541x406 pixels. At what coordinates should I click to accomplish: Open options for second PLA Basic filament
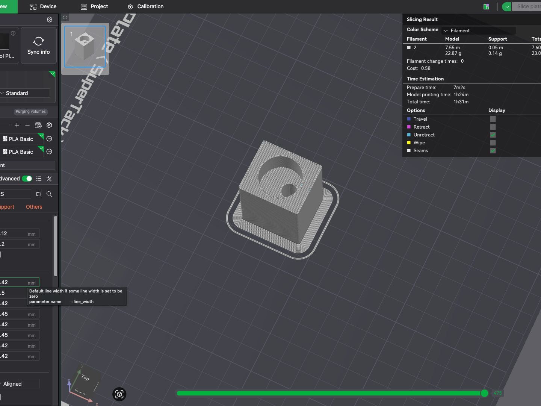click(x=49, y=151)
